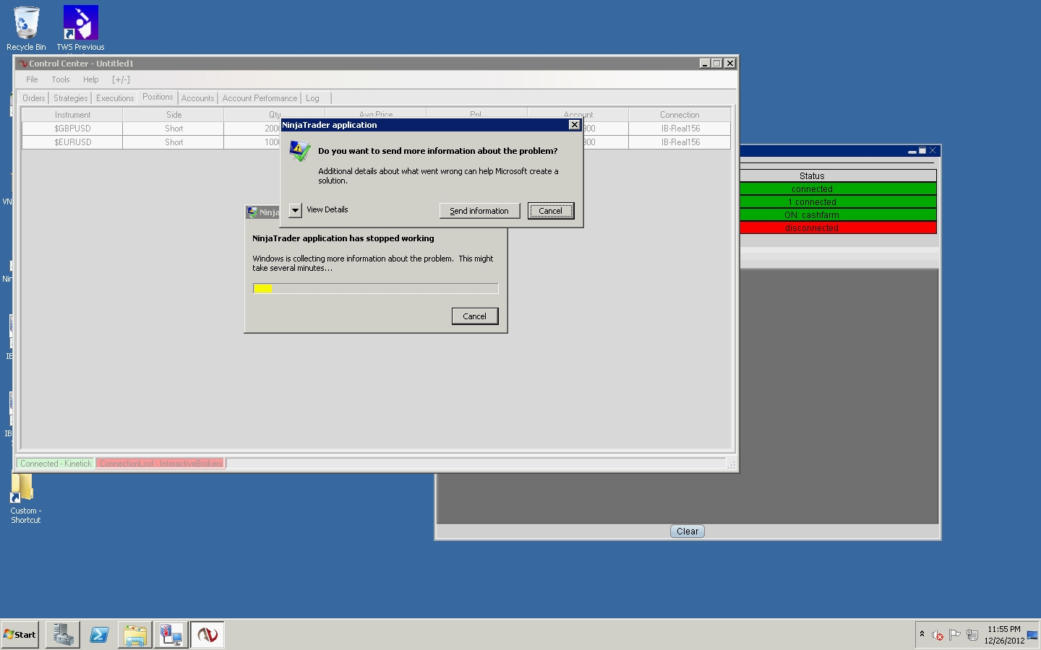Select the TWS Previous desktop shortcut
Screen dimensions: 1041x650
pos(80,29)
